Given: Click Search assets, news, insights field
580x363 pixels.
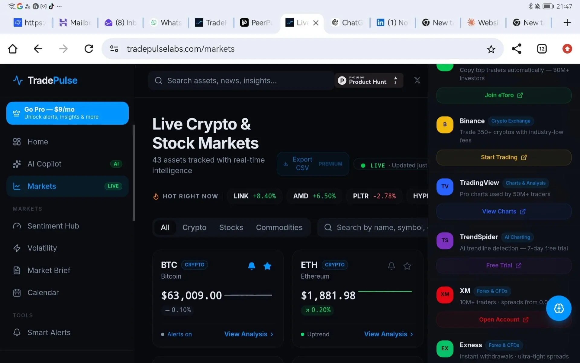Looking at the screenshot, I should click(241, 80).
